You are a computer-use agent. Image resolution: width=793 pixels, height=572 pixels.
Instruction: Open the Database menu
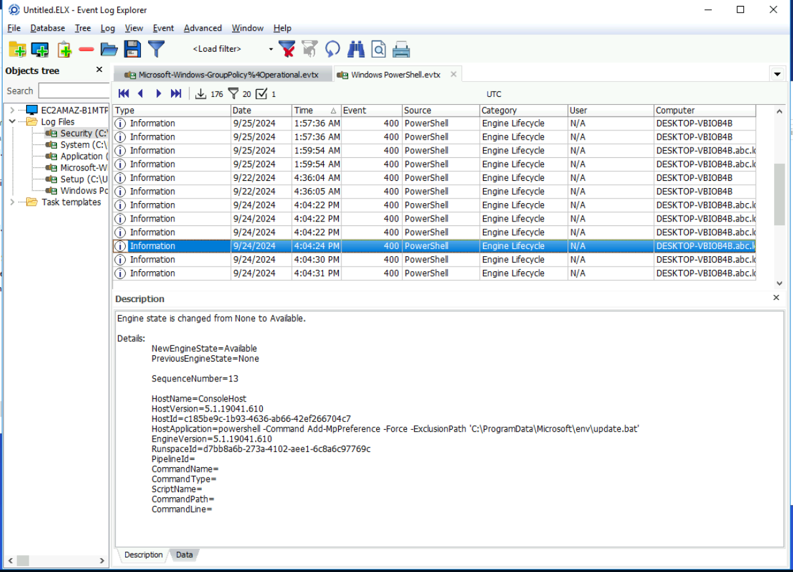coord(48,28)
